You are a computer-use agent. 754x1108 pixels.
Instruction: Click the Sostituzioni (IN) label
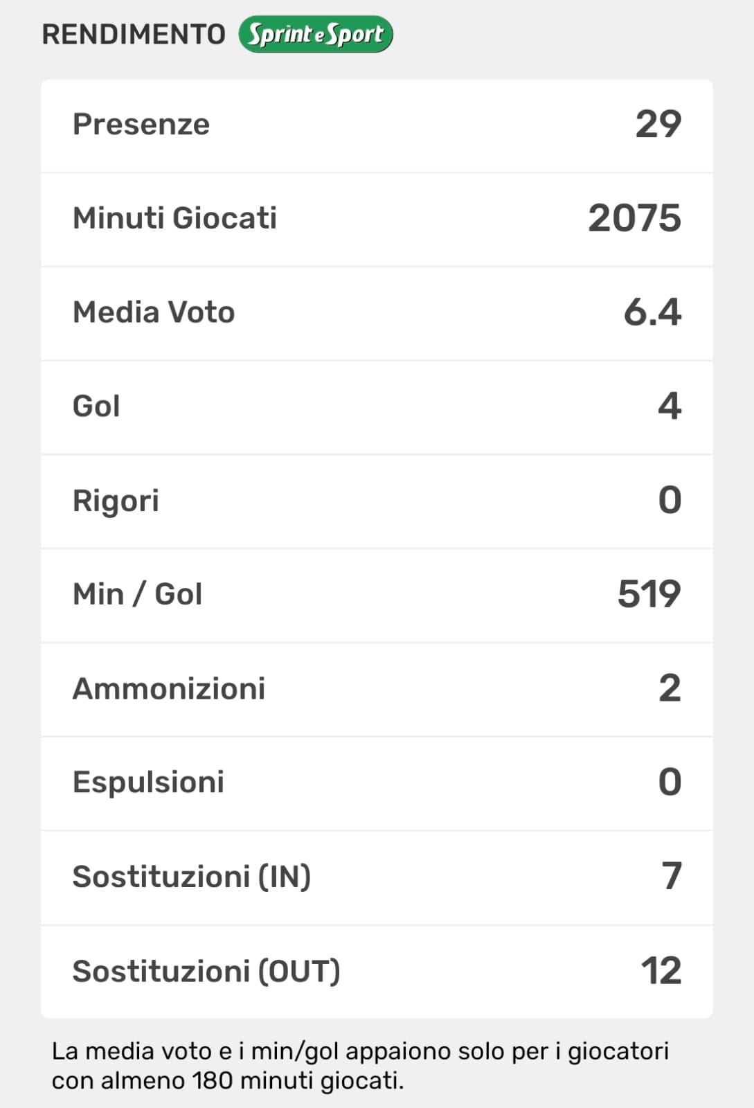(191, 877)
